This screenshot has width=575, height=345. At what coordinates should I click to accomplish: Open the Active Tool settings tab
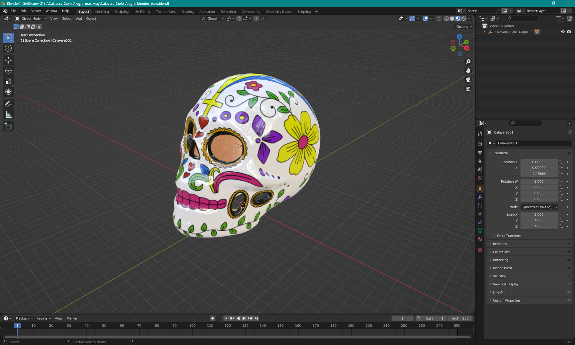coord(480,133)
